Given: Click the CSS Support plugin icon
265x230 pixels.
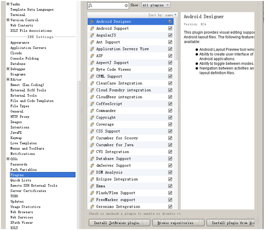Looking at the screenshot, I should [x=92, y=131].
